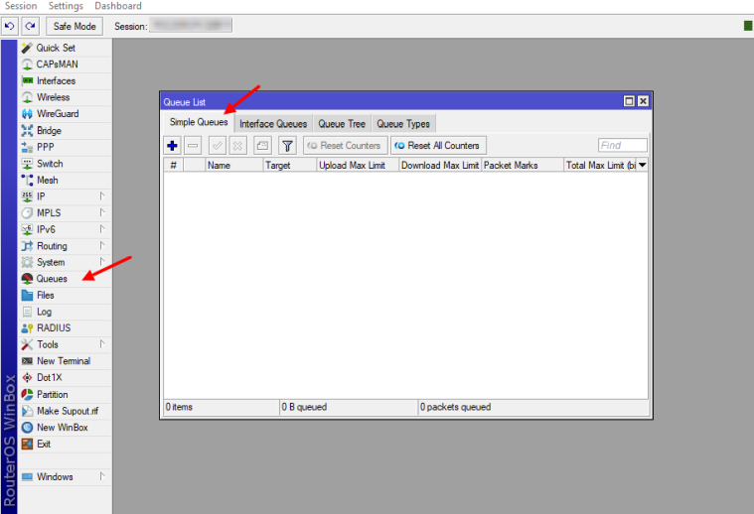This screenshot has height=514, width=754.
Task: Open the Mesh menu
Action: [x=65, y=181]
